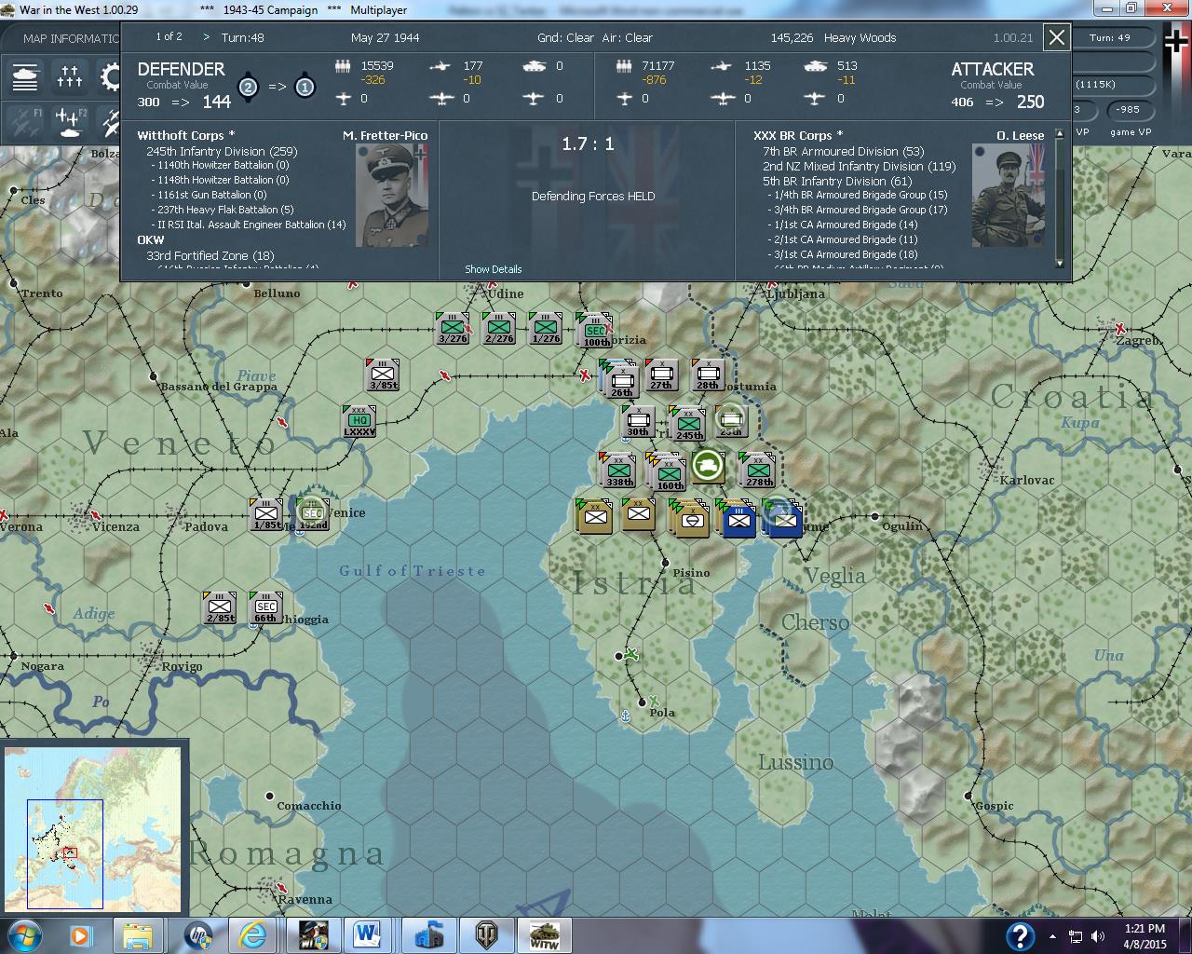Select the 30th brigade counter
This screenshot has width=1192, height=954.
(x=638, y=421)
